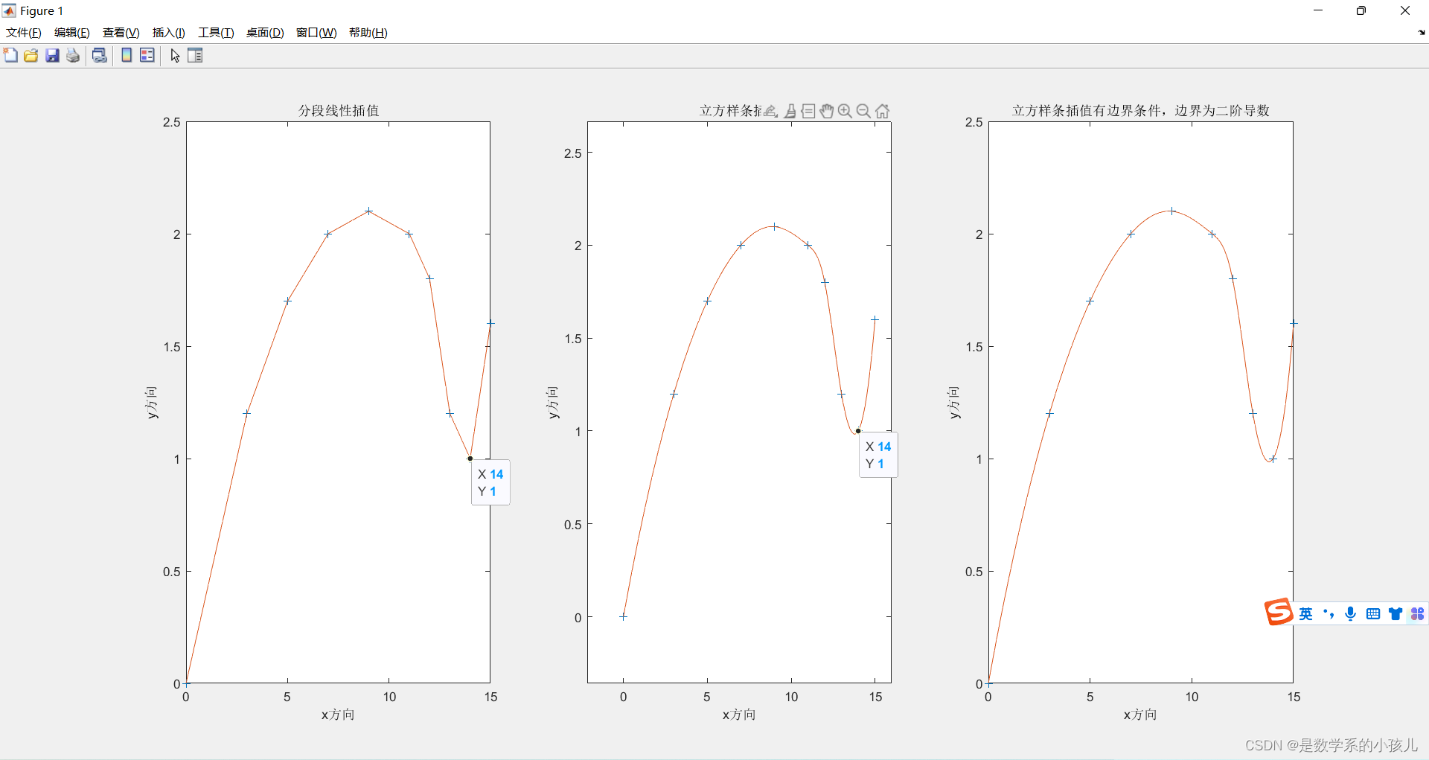The height and width of the screenshot is (760, 1429).
Task: Minimize the Figure 1 window
Action: coord(1318,10)
